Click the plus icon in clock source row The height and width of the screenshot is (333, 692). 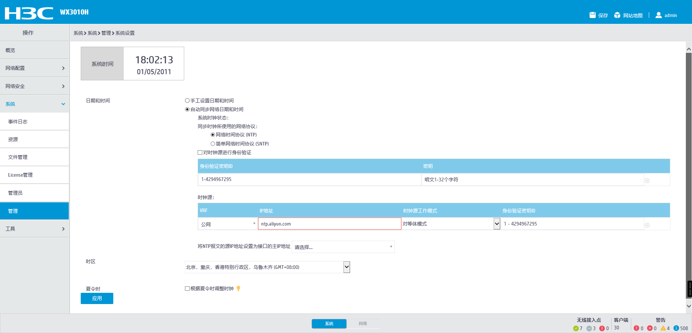647,225
